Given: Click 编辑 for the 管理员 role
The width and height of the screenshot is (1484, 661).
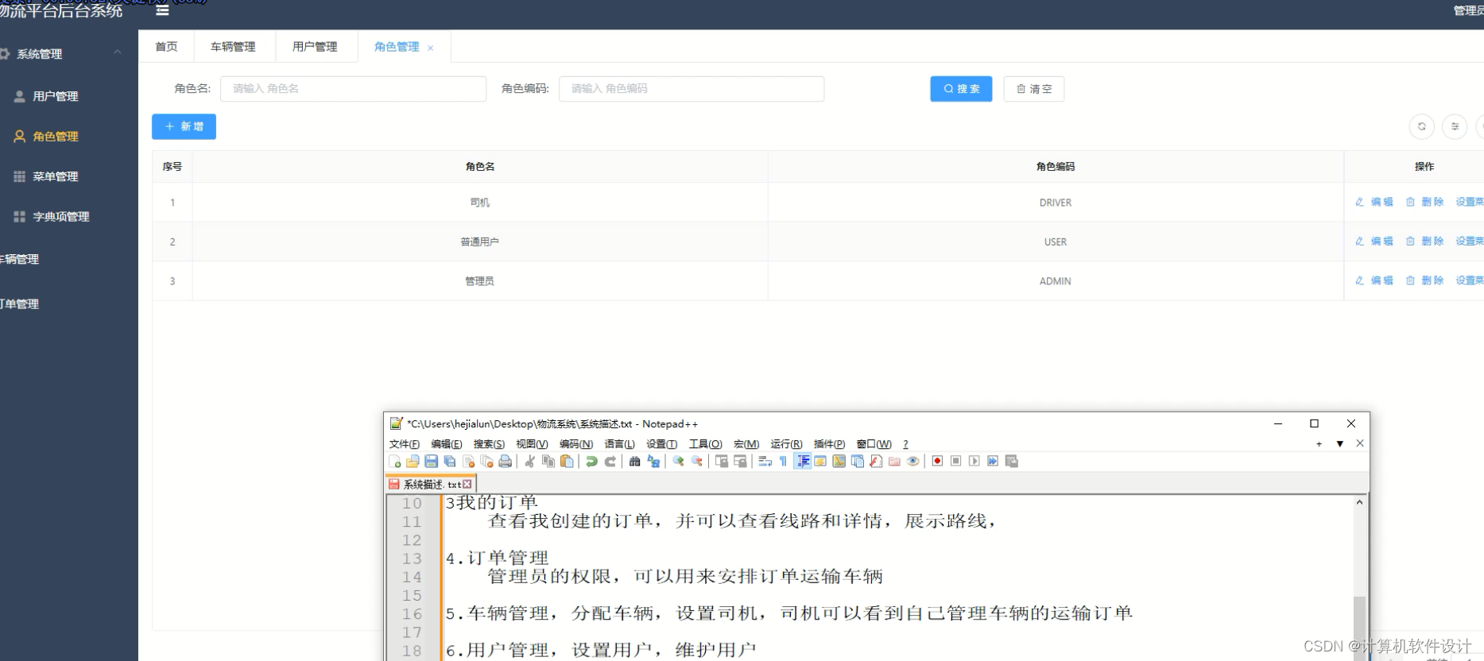Looking at the screenshot, I should [x=1374, y=280].
